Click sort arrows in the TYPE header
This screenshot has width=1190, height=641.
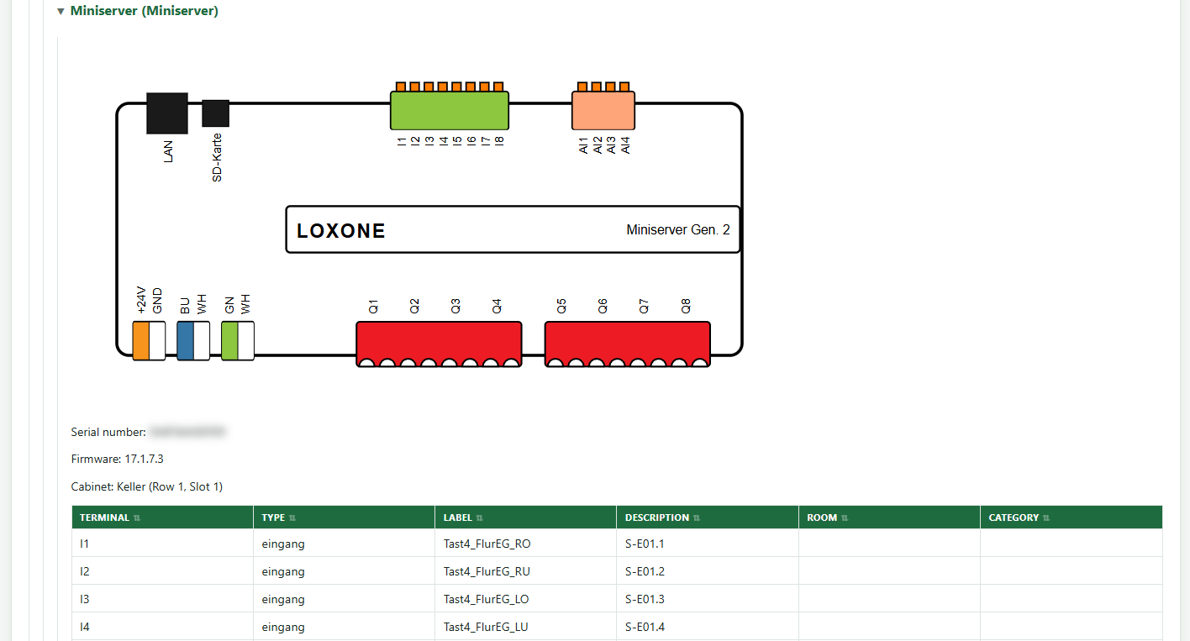pyautogui.click(x=292, y=518)
